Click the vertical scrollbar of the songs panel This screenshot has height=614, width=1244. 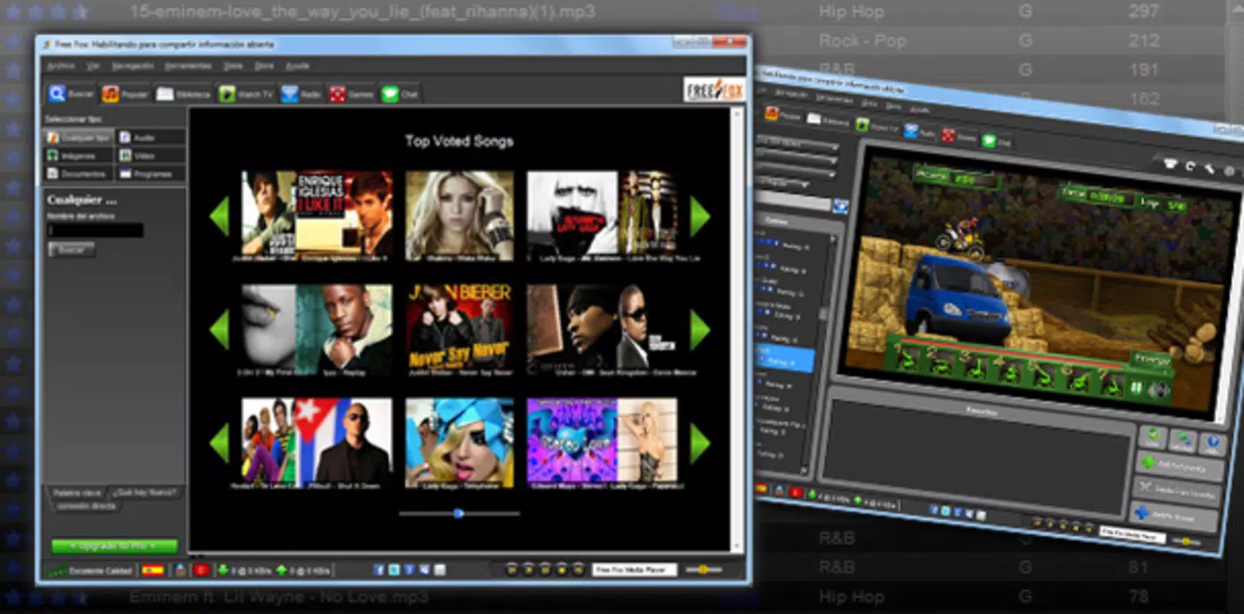(x=736, y=329)
